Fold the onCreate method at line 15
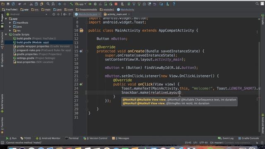265x149 pixels. (x=87, y=51)
